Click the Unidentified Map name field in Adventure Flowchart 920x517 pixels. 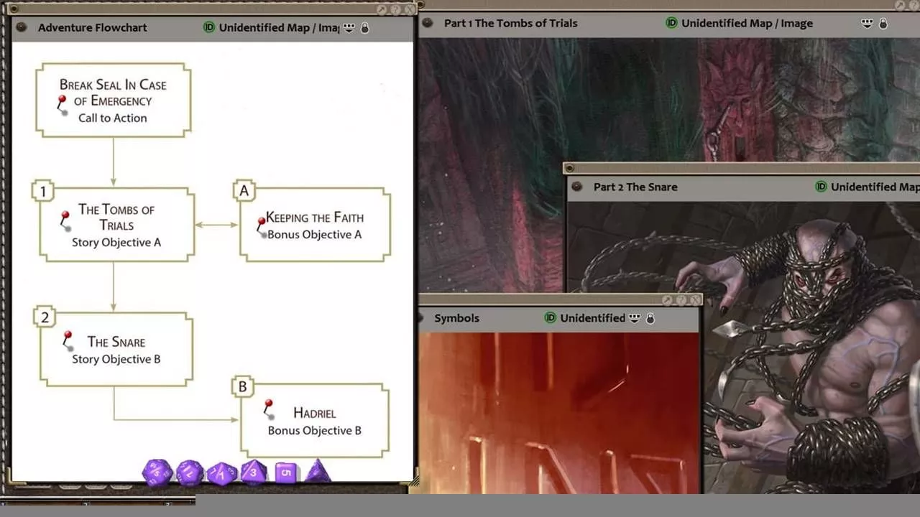click(x=279, y=27)
